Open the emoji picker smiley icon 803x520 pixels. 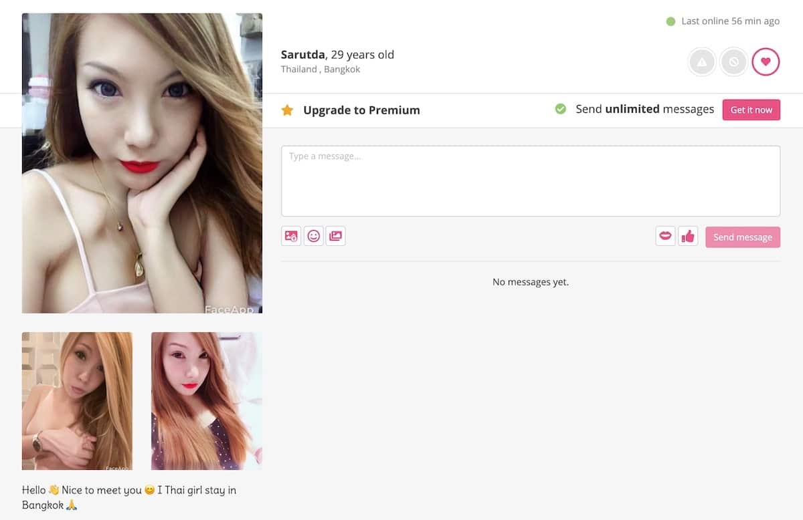pos(313,236)
